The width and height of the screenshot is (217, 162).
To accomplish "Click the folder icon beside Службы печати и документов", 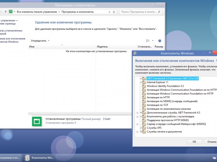I will tap(144, 132).
